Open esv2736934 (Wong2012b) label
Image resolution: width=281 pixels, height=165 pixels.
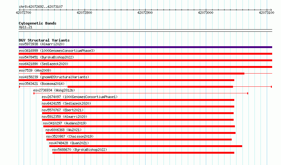(54, 90)
